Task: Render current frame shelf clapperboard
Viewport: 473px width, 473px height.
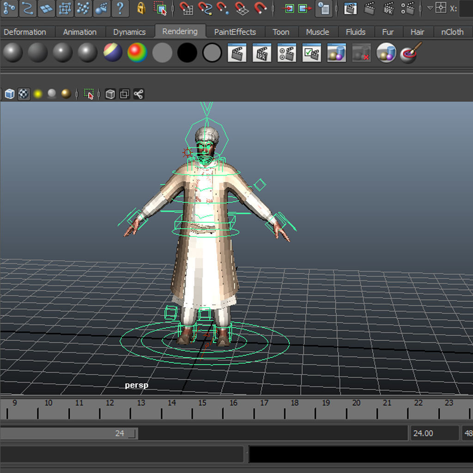Action: (237, 53)
